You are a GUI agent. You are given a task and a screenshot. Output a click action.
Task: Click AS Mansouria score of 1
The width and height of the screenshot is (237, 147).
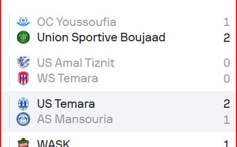(x=227, y=119)
